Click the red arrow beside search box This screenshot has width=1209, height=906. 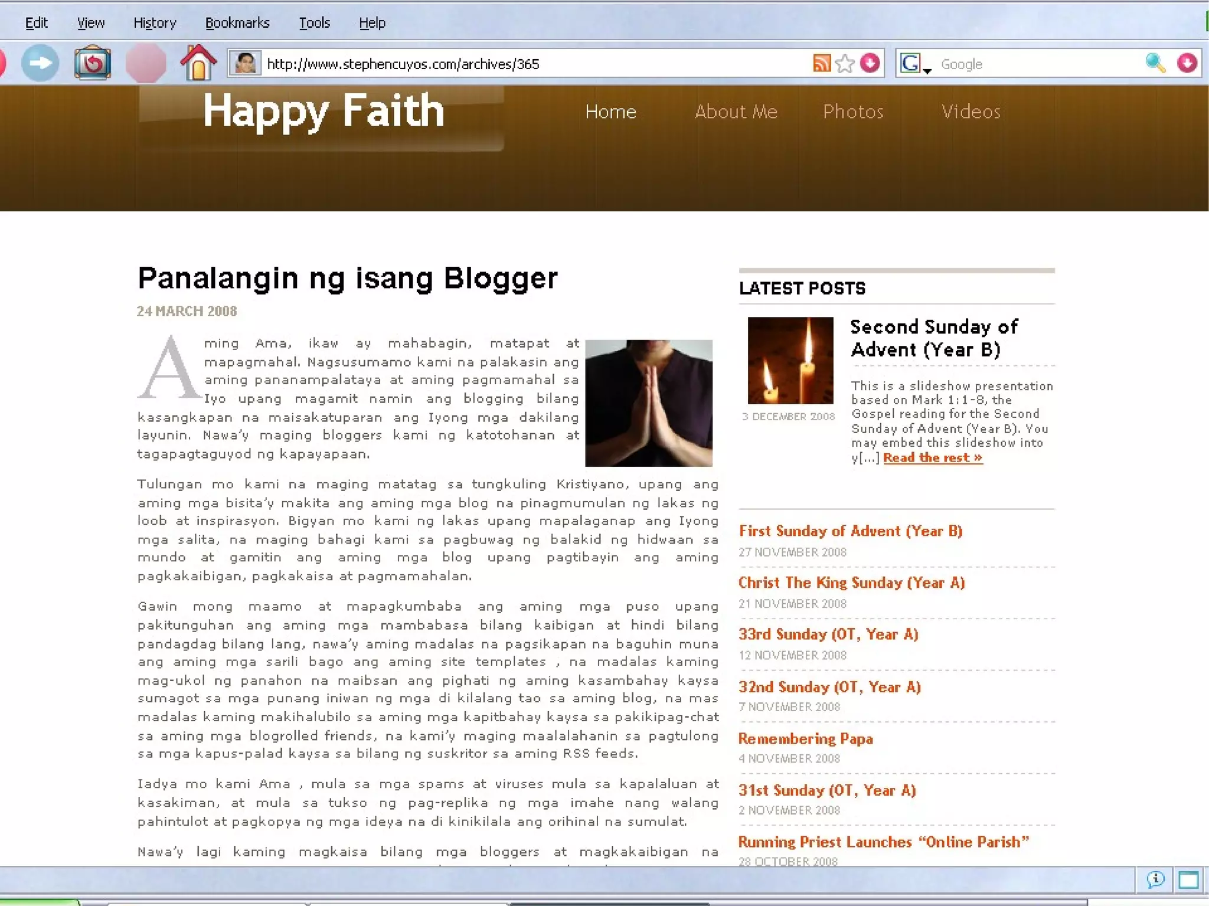tap(1187, 63)
